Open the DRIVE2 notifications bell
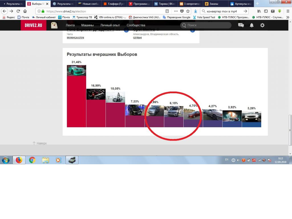This screenshot has height=219, width=292. 252,25
